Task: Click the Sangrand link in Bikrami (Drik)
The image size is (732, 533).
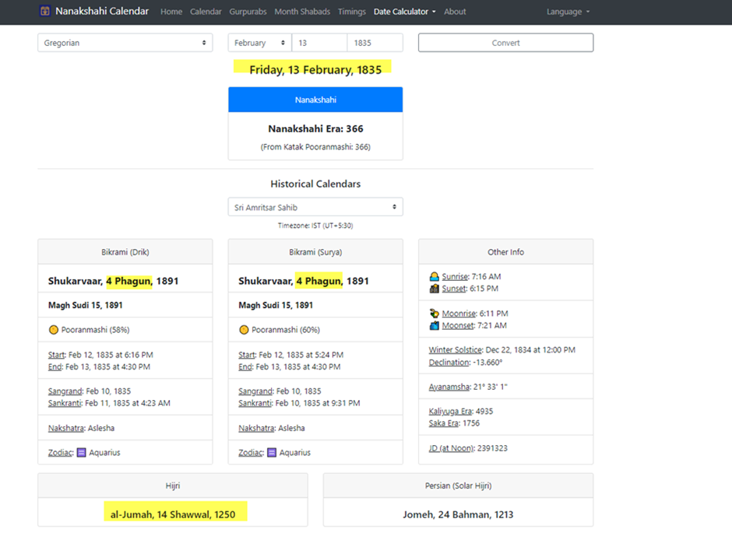Action: pyautogui.click(x=65, y=391)
